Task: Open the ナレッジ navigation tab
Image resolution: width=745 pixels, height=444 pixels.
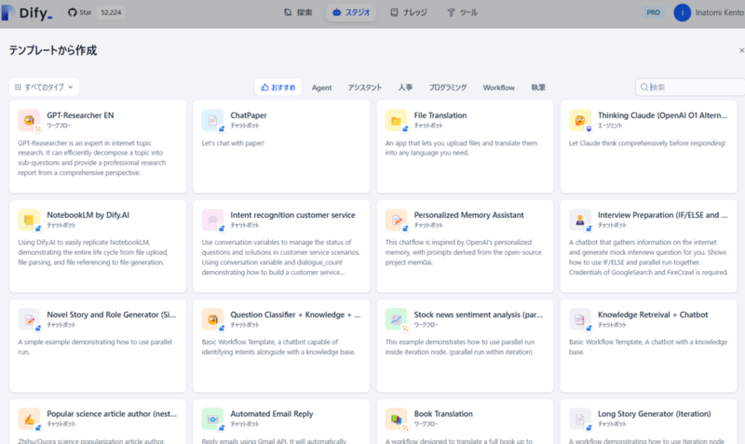Action: pyautogui.click(x=409, y=12)
